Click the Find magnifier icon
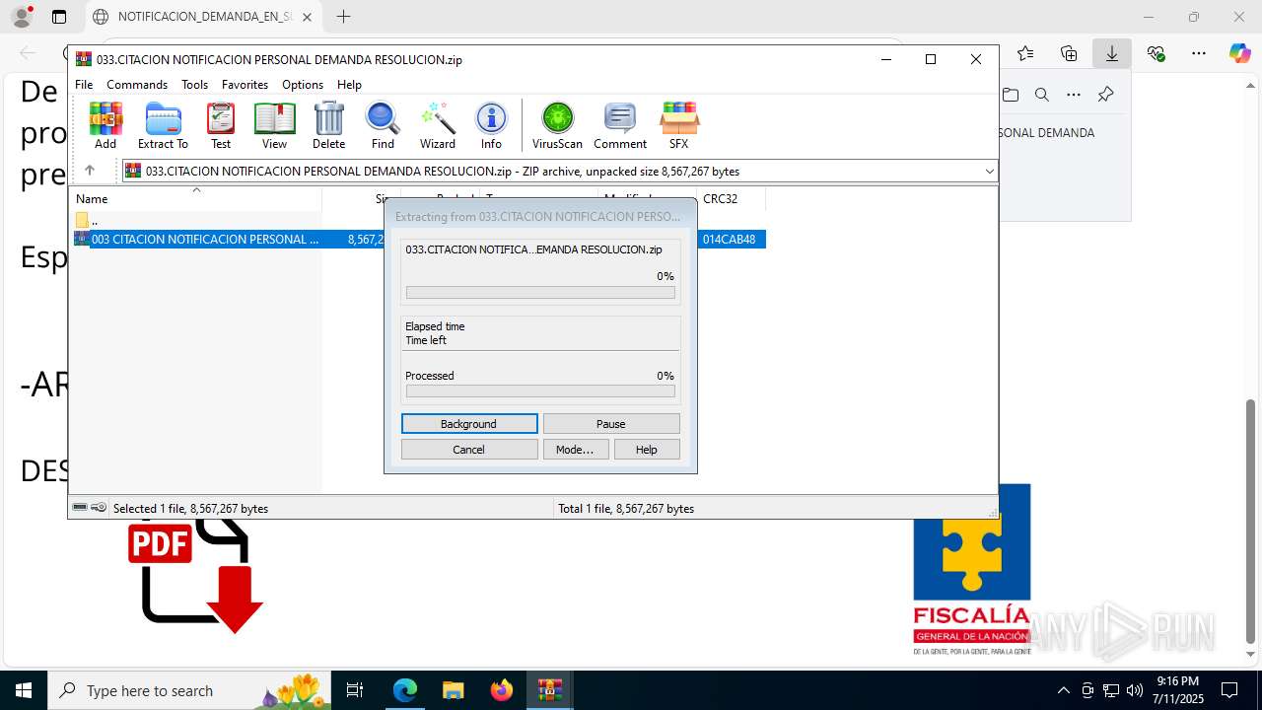This screenshot has width=1262, height=710. [x=383, y=125]
